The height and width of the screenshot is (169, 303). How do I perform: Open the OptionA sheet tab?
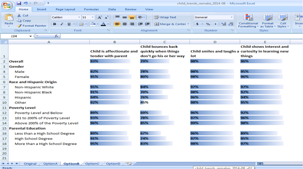tap(50, 164)
